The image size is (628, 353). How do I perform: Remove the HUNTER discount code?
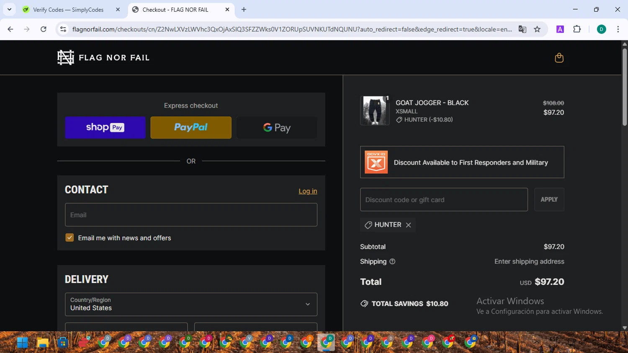point(408,225)
